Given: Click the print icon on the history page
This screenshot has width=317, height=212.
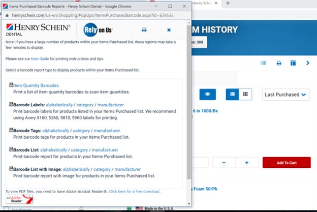Looking at the screenshot, I should 278,63.
